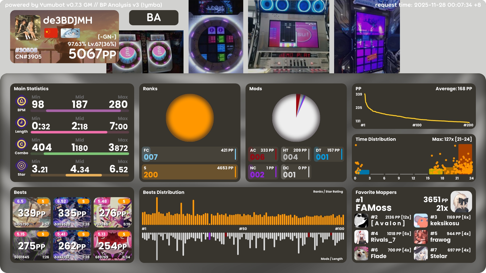
Task: Click the Combo circle icon
Action: [x=22, y=144]
